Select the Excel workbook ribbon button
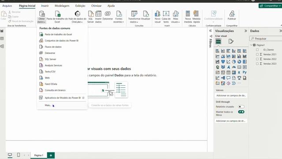 click(57, 17)
